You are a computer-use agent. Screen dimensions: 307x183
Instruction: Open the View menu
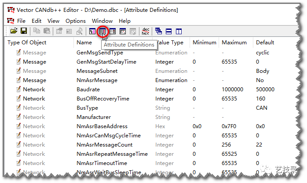tap(53, 21)
